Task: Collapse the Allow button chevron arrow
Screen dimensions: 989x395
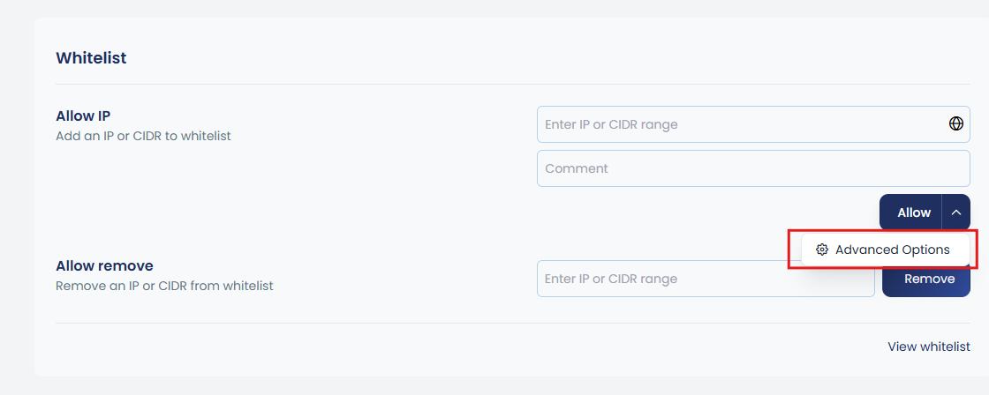Action: coord(955,212)
